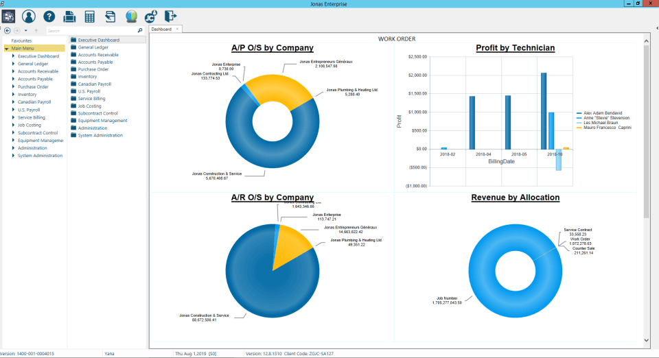This screenshot has width=659, height=358.
Task: Click the exit door logout icon
Action: tap(170, 16)
